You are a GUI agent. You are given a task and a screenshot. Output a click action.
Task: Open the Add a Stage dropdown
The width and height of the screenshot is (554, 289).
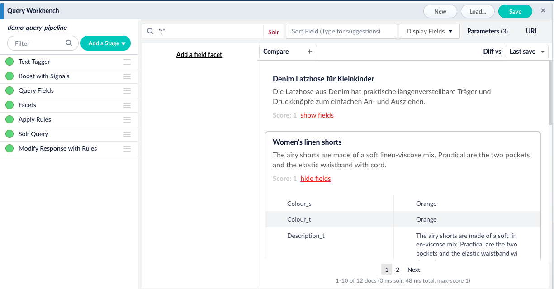[x=105, y=43]
